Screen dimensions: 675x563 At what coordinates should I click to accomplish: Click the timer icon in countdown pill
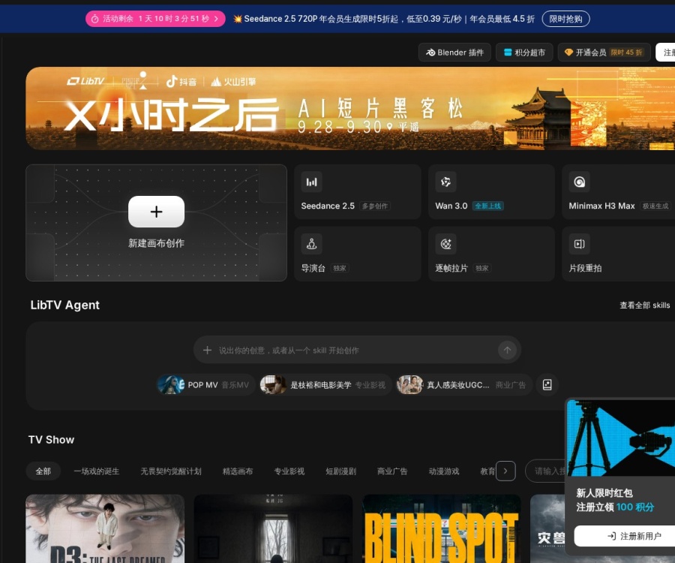coord(95,19)
